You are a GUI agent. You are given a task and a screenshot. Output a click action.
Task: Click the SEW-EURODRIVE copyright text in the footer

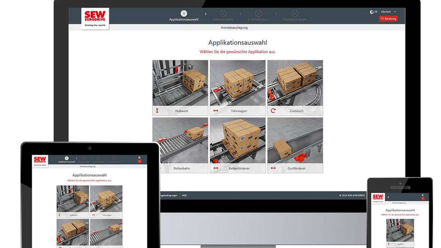352,195
